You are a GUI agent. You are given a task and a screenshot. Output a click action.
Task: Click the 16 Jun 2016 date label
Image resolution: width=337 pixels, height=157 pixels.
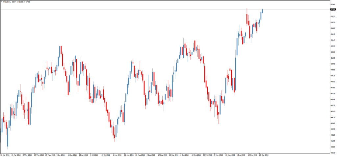click(72, 155)
